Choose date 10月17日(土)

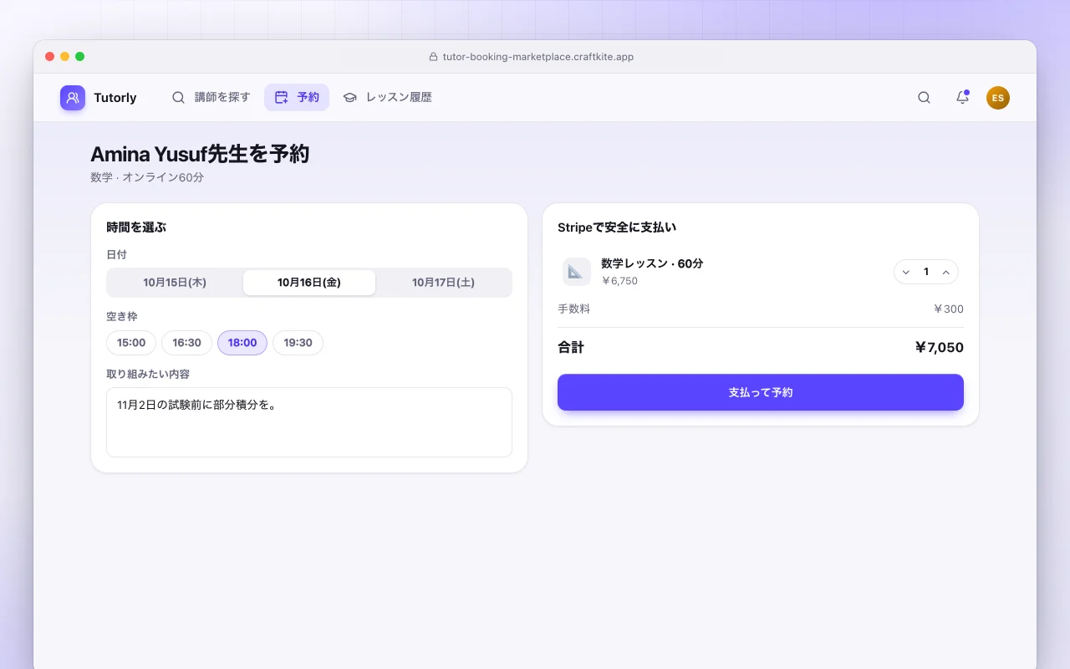click(443, 283)
